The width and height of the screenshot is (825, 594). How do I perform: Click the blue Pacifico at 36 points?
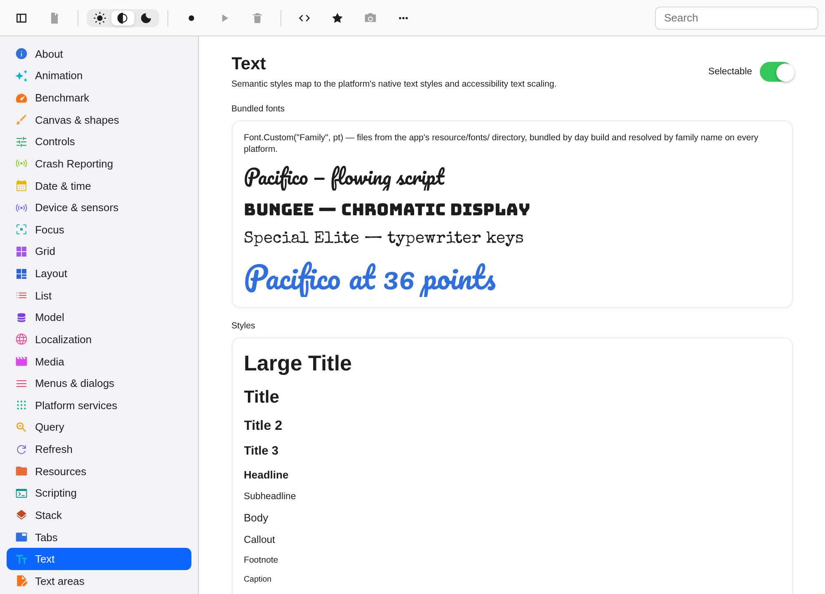coord(370,279)
